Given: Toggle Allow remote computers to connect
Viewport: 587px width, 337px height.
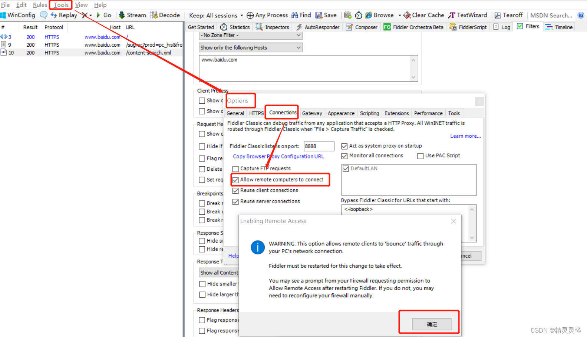Looking at the screenshot, I should [x=235, y=180].
